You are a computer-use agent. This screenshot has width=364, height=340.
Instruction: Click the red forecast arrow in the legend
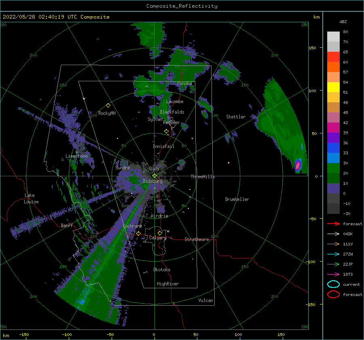coord(333,224)
